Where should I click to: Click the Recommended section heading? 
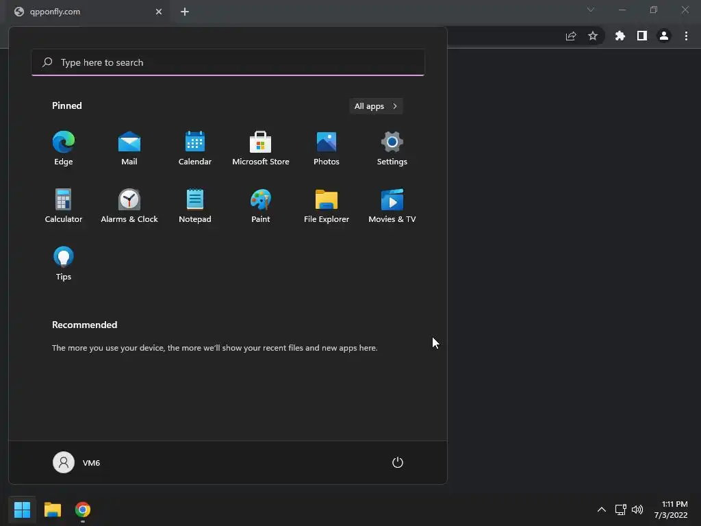[x=84, y=325]
